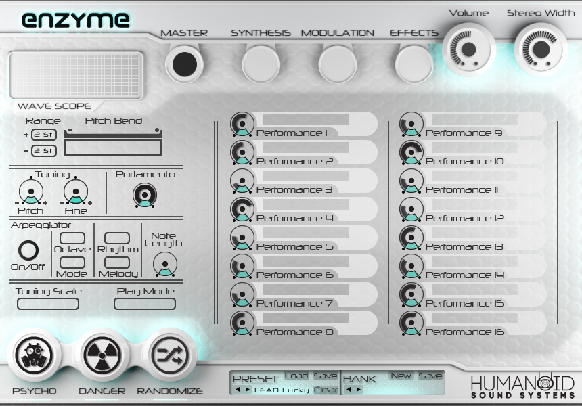The image size is (582, 406).
Task: Open the Arpeggiator Mode selector
Action: coord(72,263)
